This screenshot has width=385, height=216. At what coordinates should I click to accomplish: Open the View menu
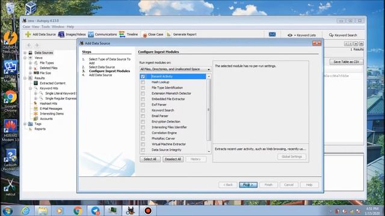click(x=35, y=26)
